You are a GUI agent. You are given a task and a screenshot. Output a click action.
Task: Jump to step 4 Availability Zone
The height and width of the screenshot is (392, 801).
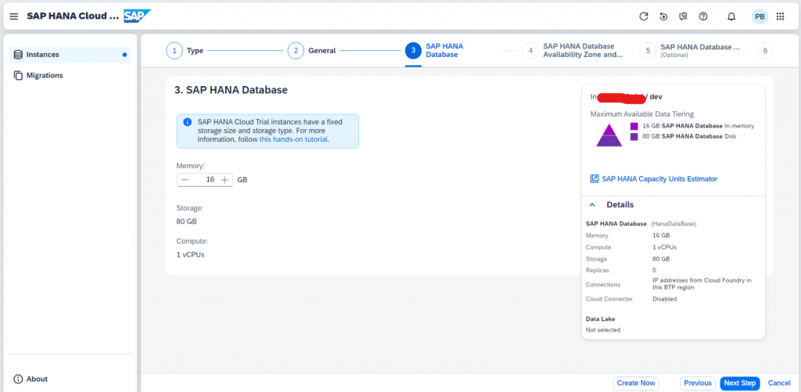click(573, 51)
